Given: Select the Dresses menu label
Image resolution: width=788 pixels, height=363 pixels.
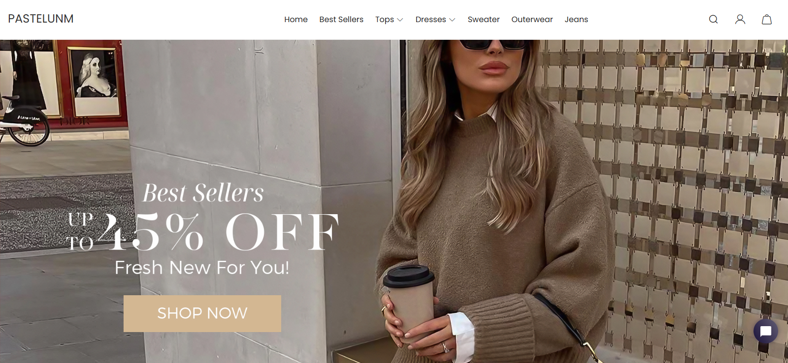Looking at the screenshot, I should coord(431,19).
